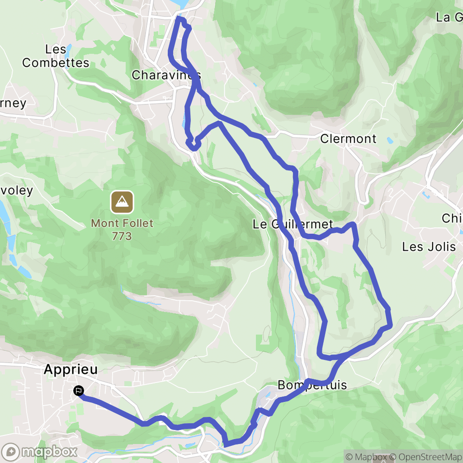
Task: Click the blue lake at the top edge
Action: [x=180, y=4]
